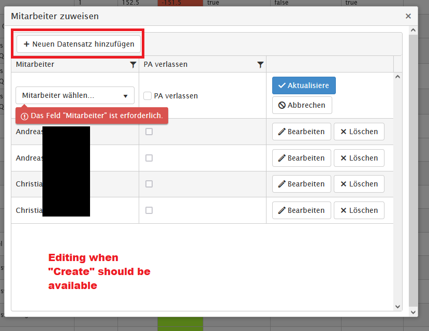Screen dimensions: 429x331
Task: Click the PA verlassen column header
Action: pyautogui.click(x=166, y=65)
